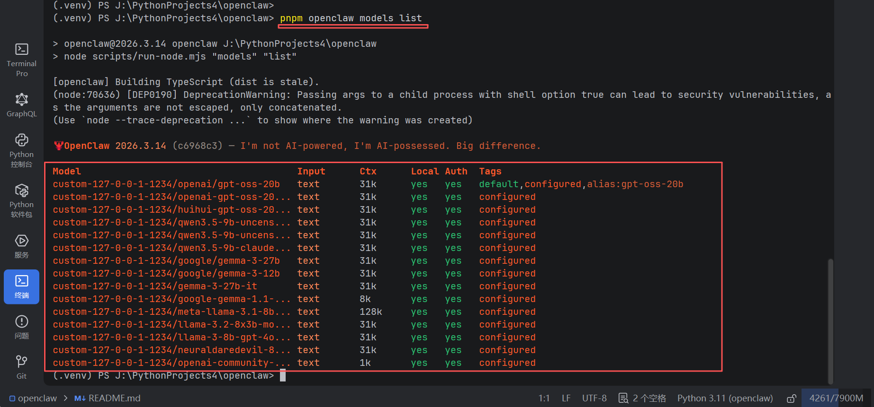Click the gpt-oss-20b default model row
The height and width of the screenshot is (407, 874).
tap(368, 184)
